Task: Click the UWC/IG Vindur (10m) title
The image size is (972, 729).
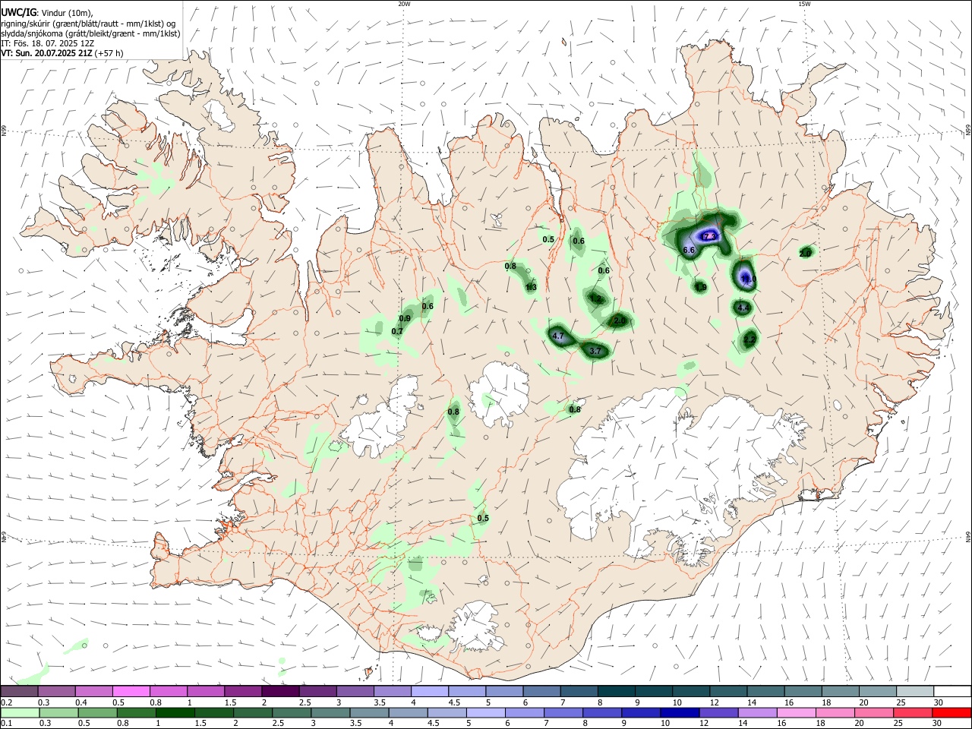Action: (47, 11)
